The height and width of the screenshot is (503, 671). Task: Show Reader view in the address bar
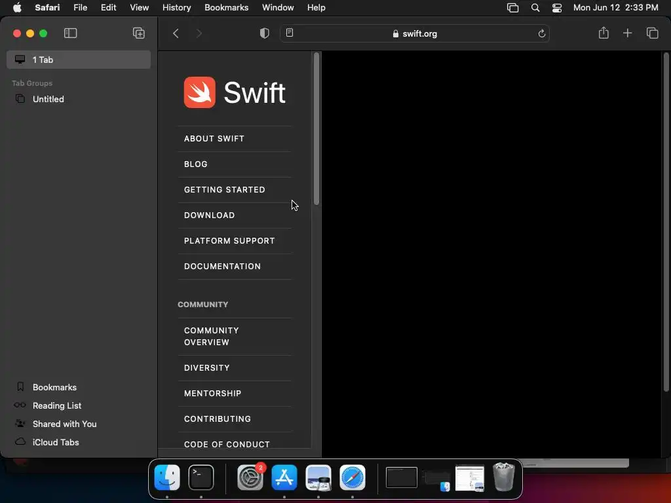pyautogui.click(x=290, y=33)
